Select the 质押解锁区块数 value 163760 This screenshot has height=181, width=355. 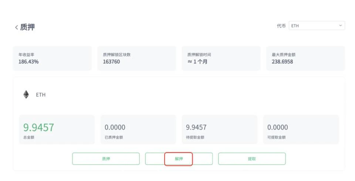coord(111,62)
